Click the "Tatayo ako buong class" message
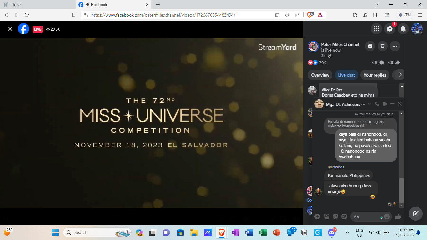Viewport: 427px width, 240px height. point(351,188)
